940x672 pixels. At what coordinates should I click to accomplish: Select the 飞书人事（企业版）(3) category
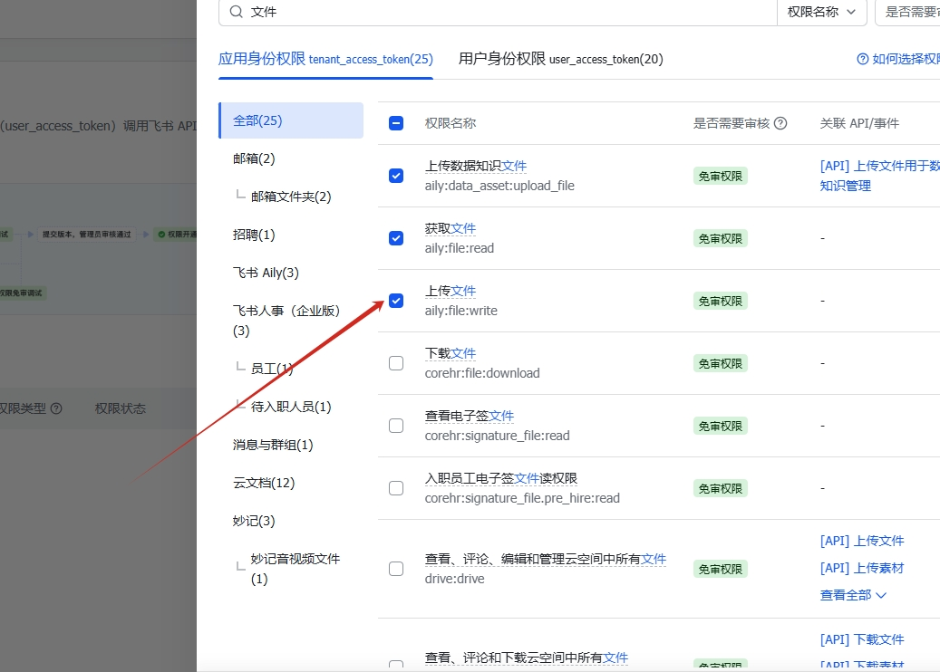(286, 321)
